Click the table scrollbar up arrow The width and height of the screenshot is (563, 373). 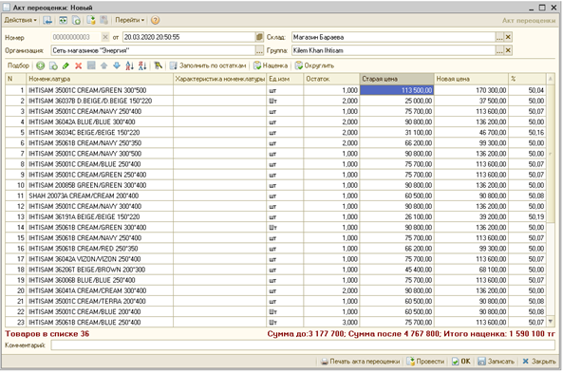550,78
